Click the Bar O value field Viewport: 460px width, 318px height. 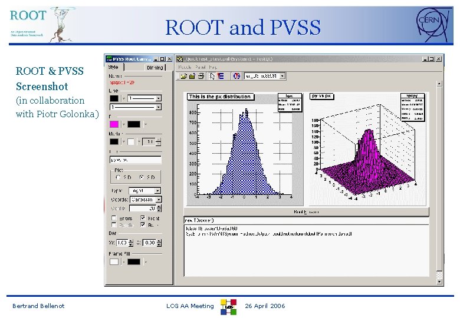(x=150, y=243)
